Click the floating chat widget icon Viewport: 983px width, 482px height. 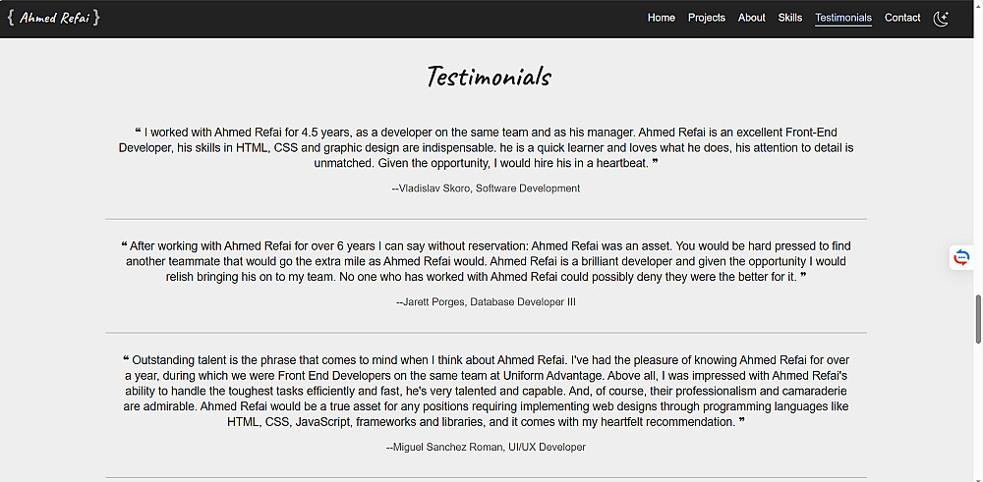[961, 258]
